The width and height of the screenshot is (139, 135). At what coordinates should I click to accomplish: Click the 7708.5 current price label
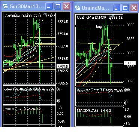coord(63,67)
